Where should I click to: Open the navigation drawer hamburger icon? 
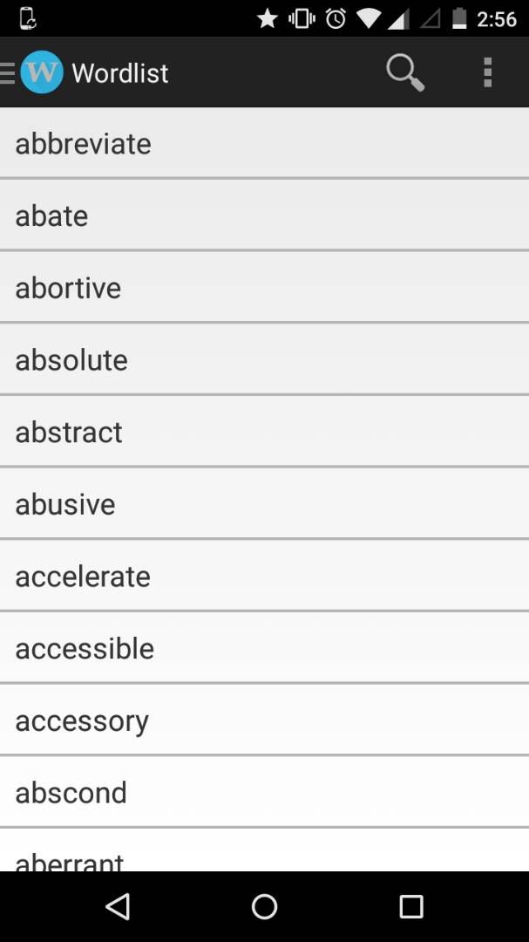(6, 72)
